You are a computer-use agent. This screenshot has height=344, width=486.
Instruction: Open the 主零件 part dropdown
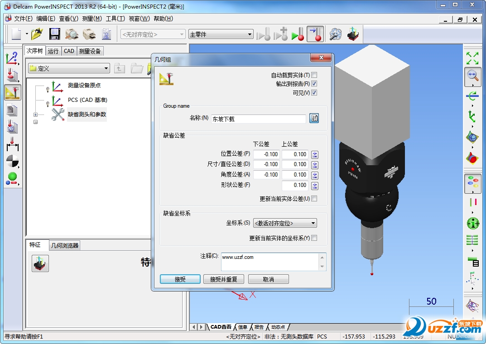(x=221, y=34)
